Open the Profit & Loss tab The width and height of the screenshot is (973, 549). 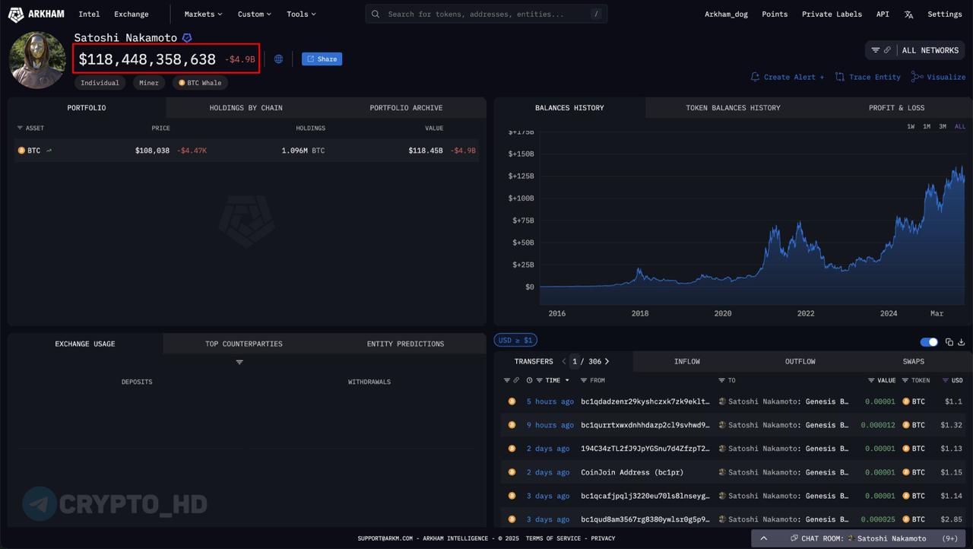tap(896, 108)
